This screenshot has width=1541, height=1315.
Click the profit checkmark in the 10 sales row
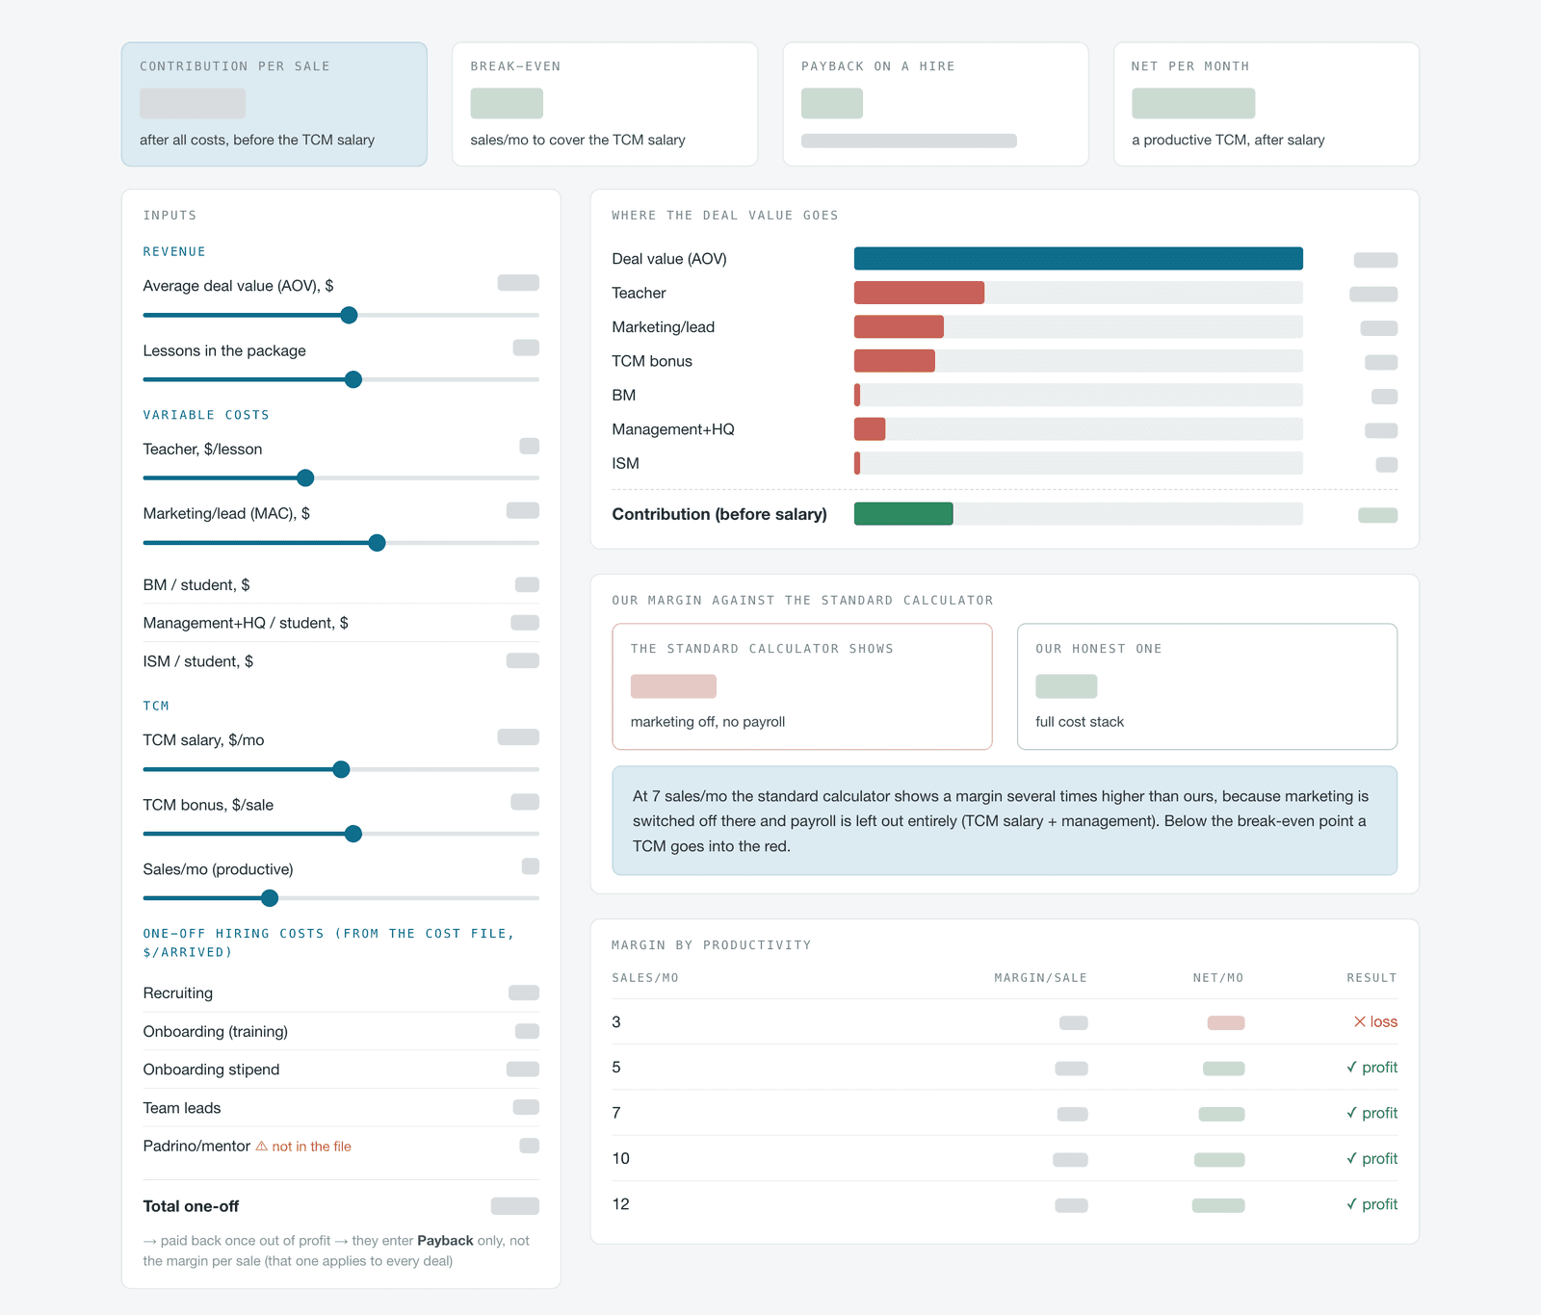point(1351,1158)
